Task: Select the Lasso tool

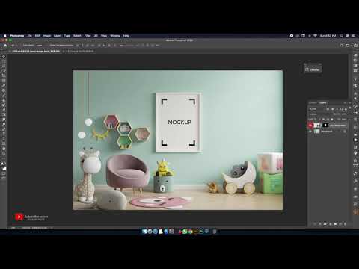Action: [4, 66]
